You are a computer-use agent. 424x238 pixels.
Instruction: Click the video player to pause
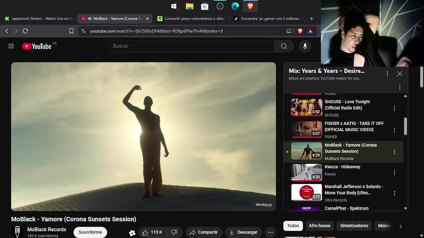pyautogui.click(x=143, y=137)
